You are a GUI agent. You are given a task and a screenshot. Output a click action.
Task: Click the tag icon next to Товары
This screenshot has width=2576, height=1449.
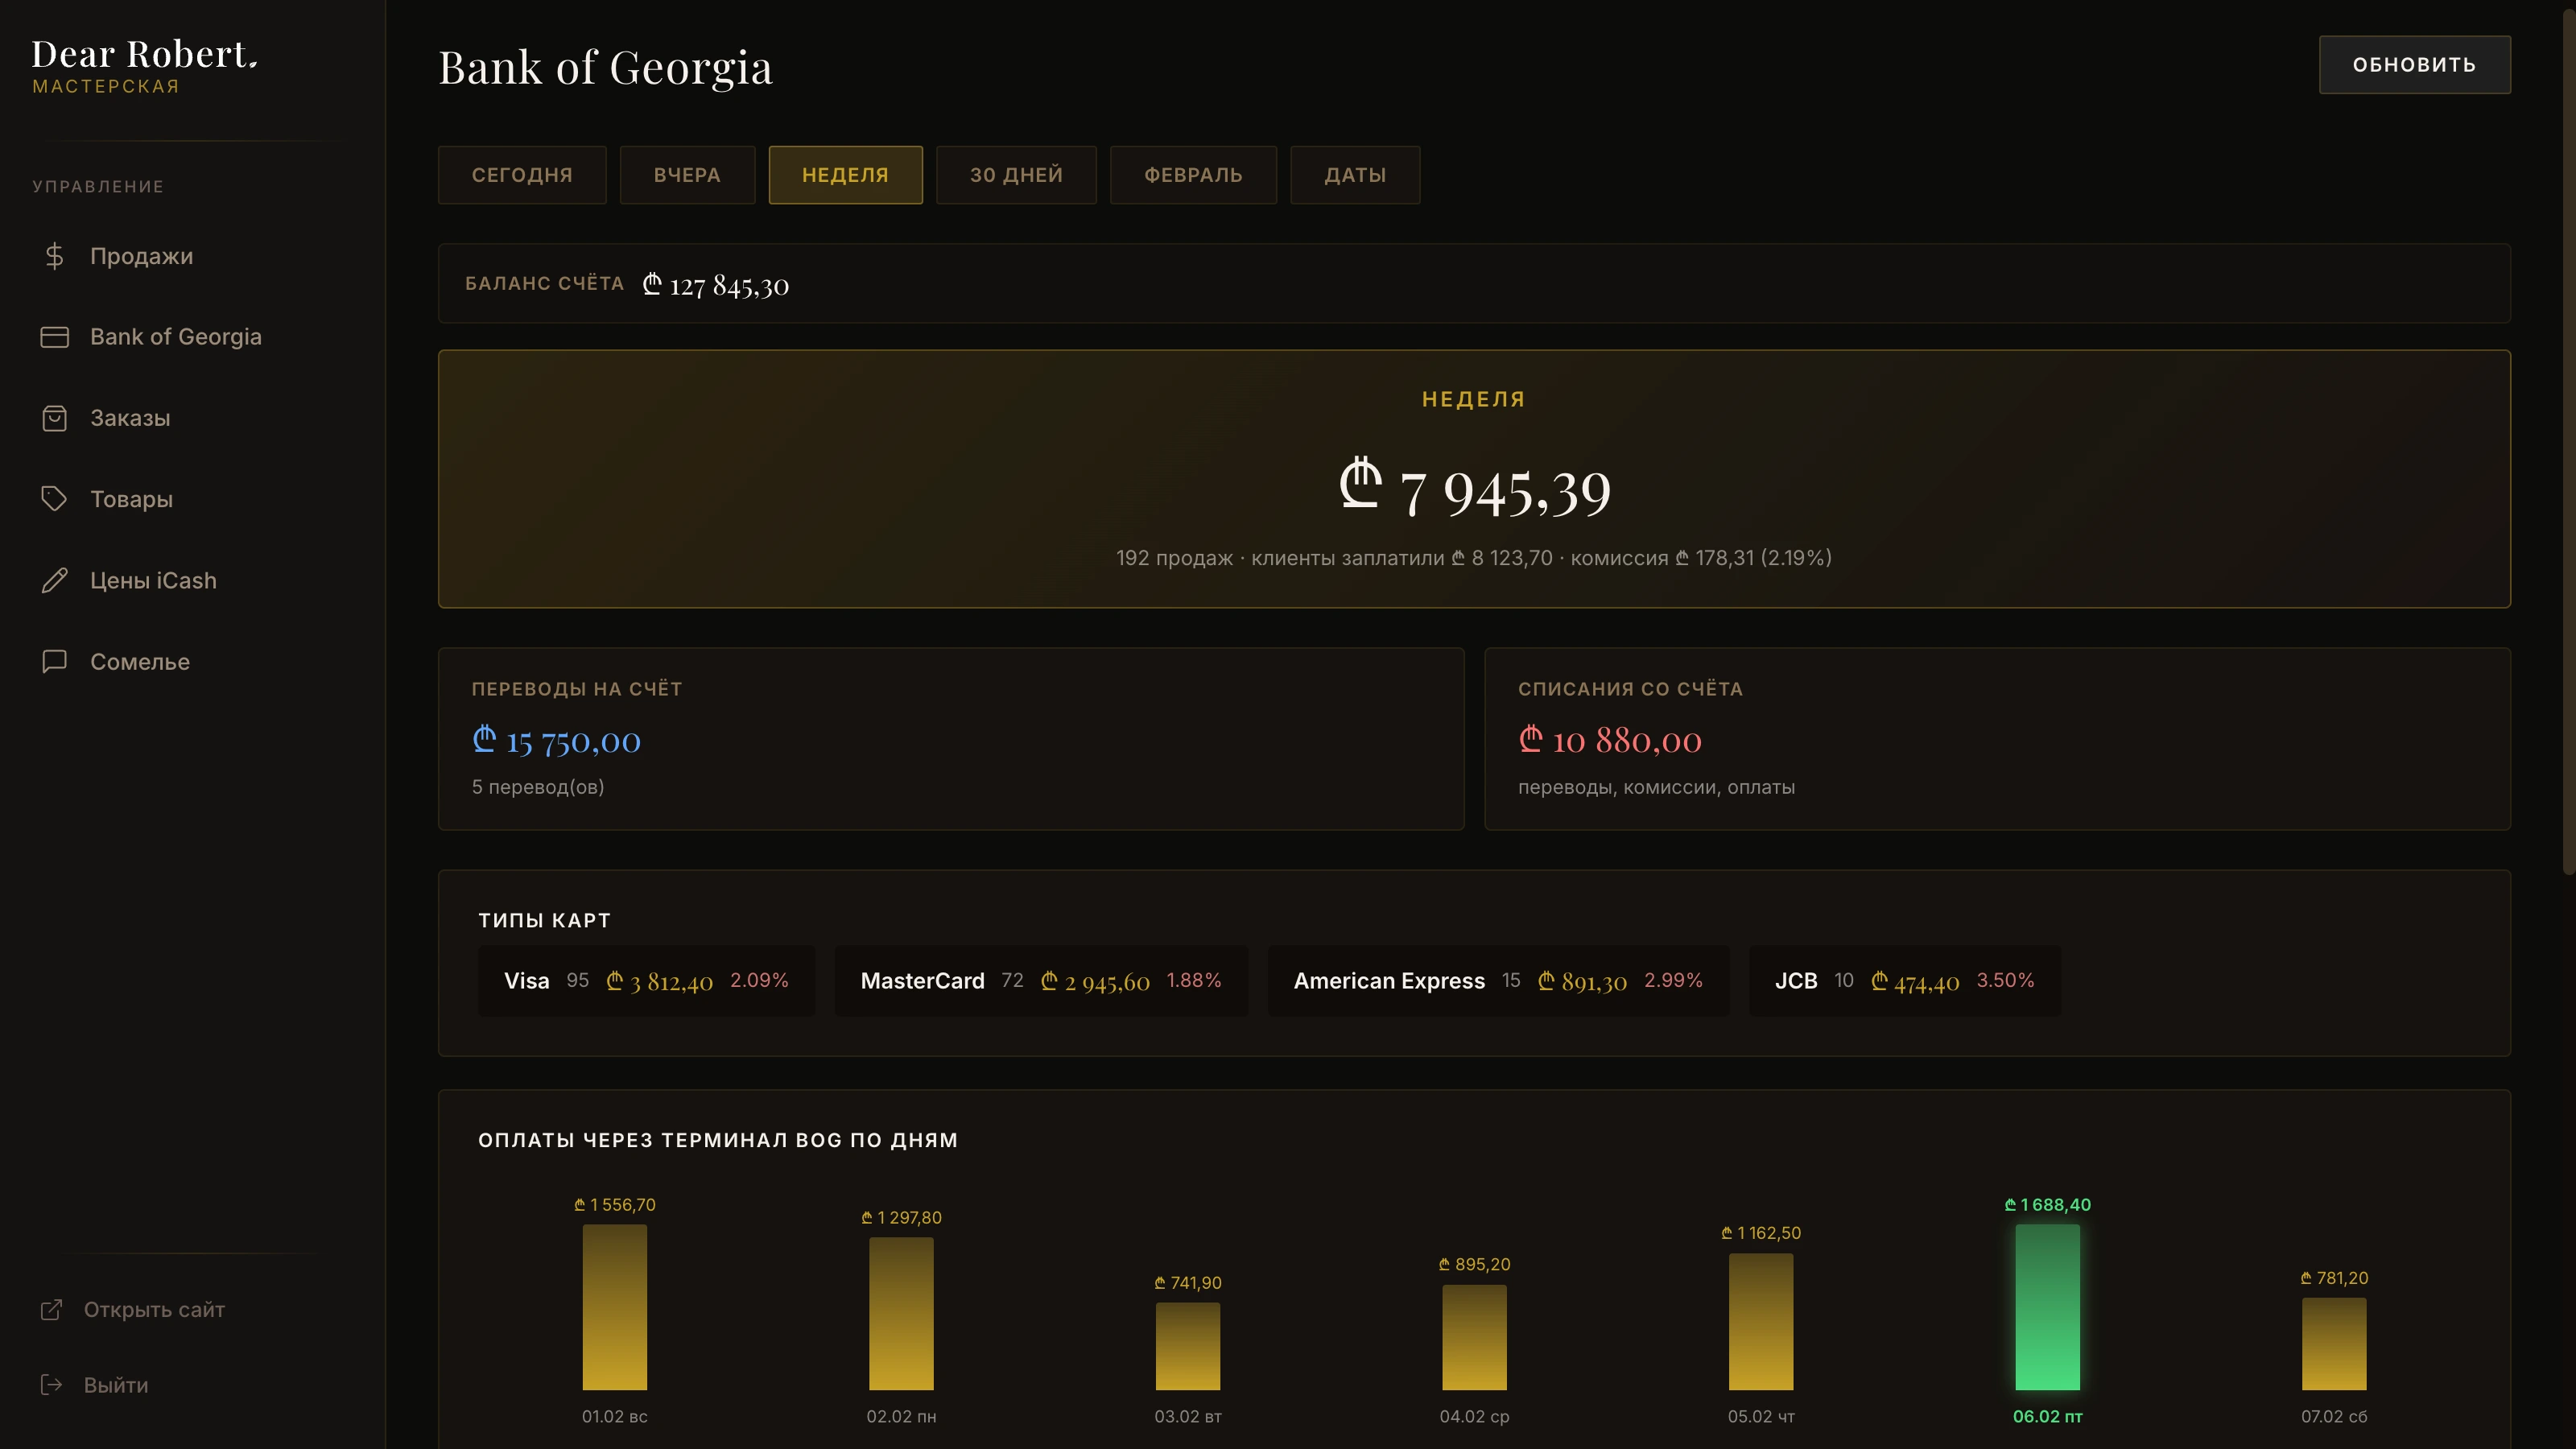(x=54, y=498)
